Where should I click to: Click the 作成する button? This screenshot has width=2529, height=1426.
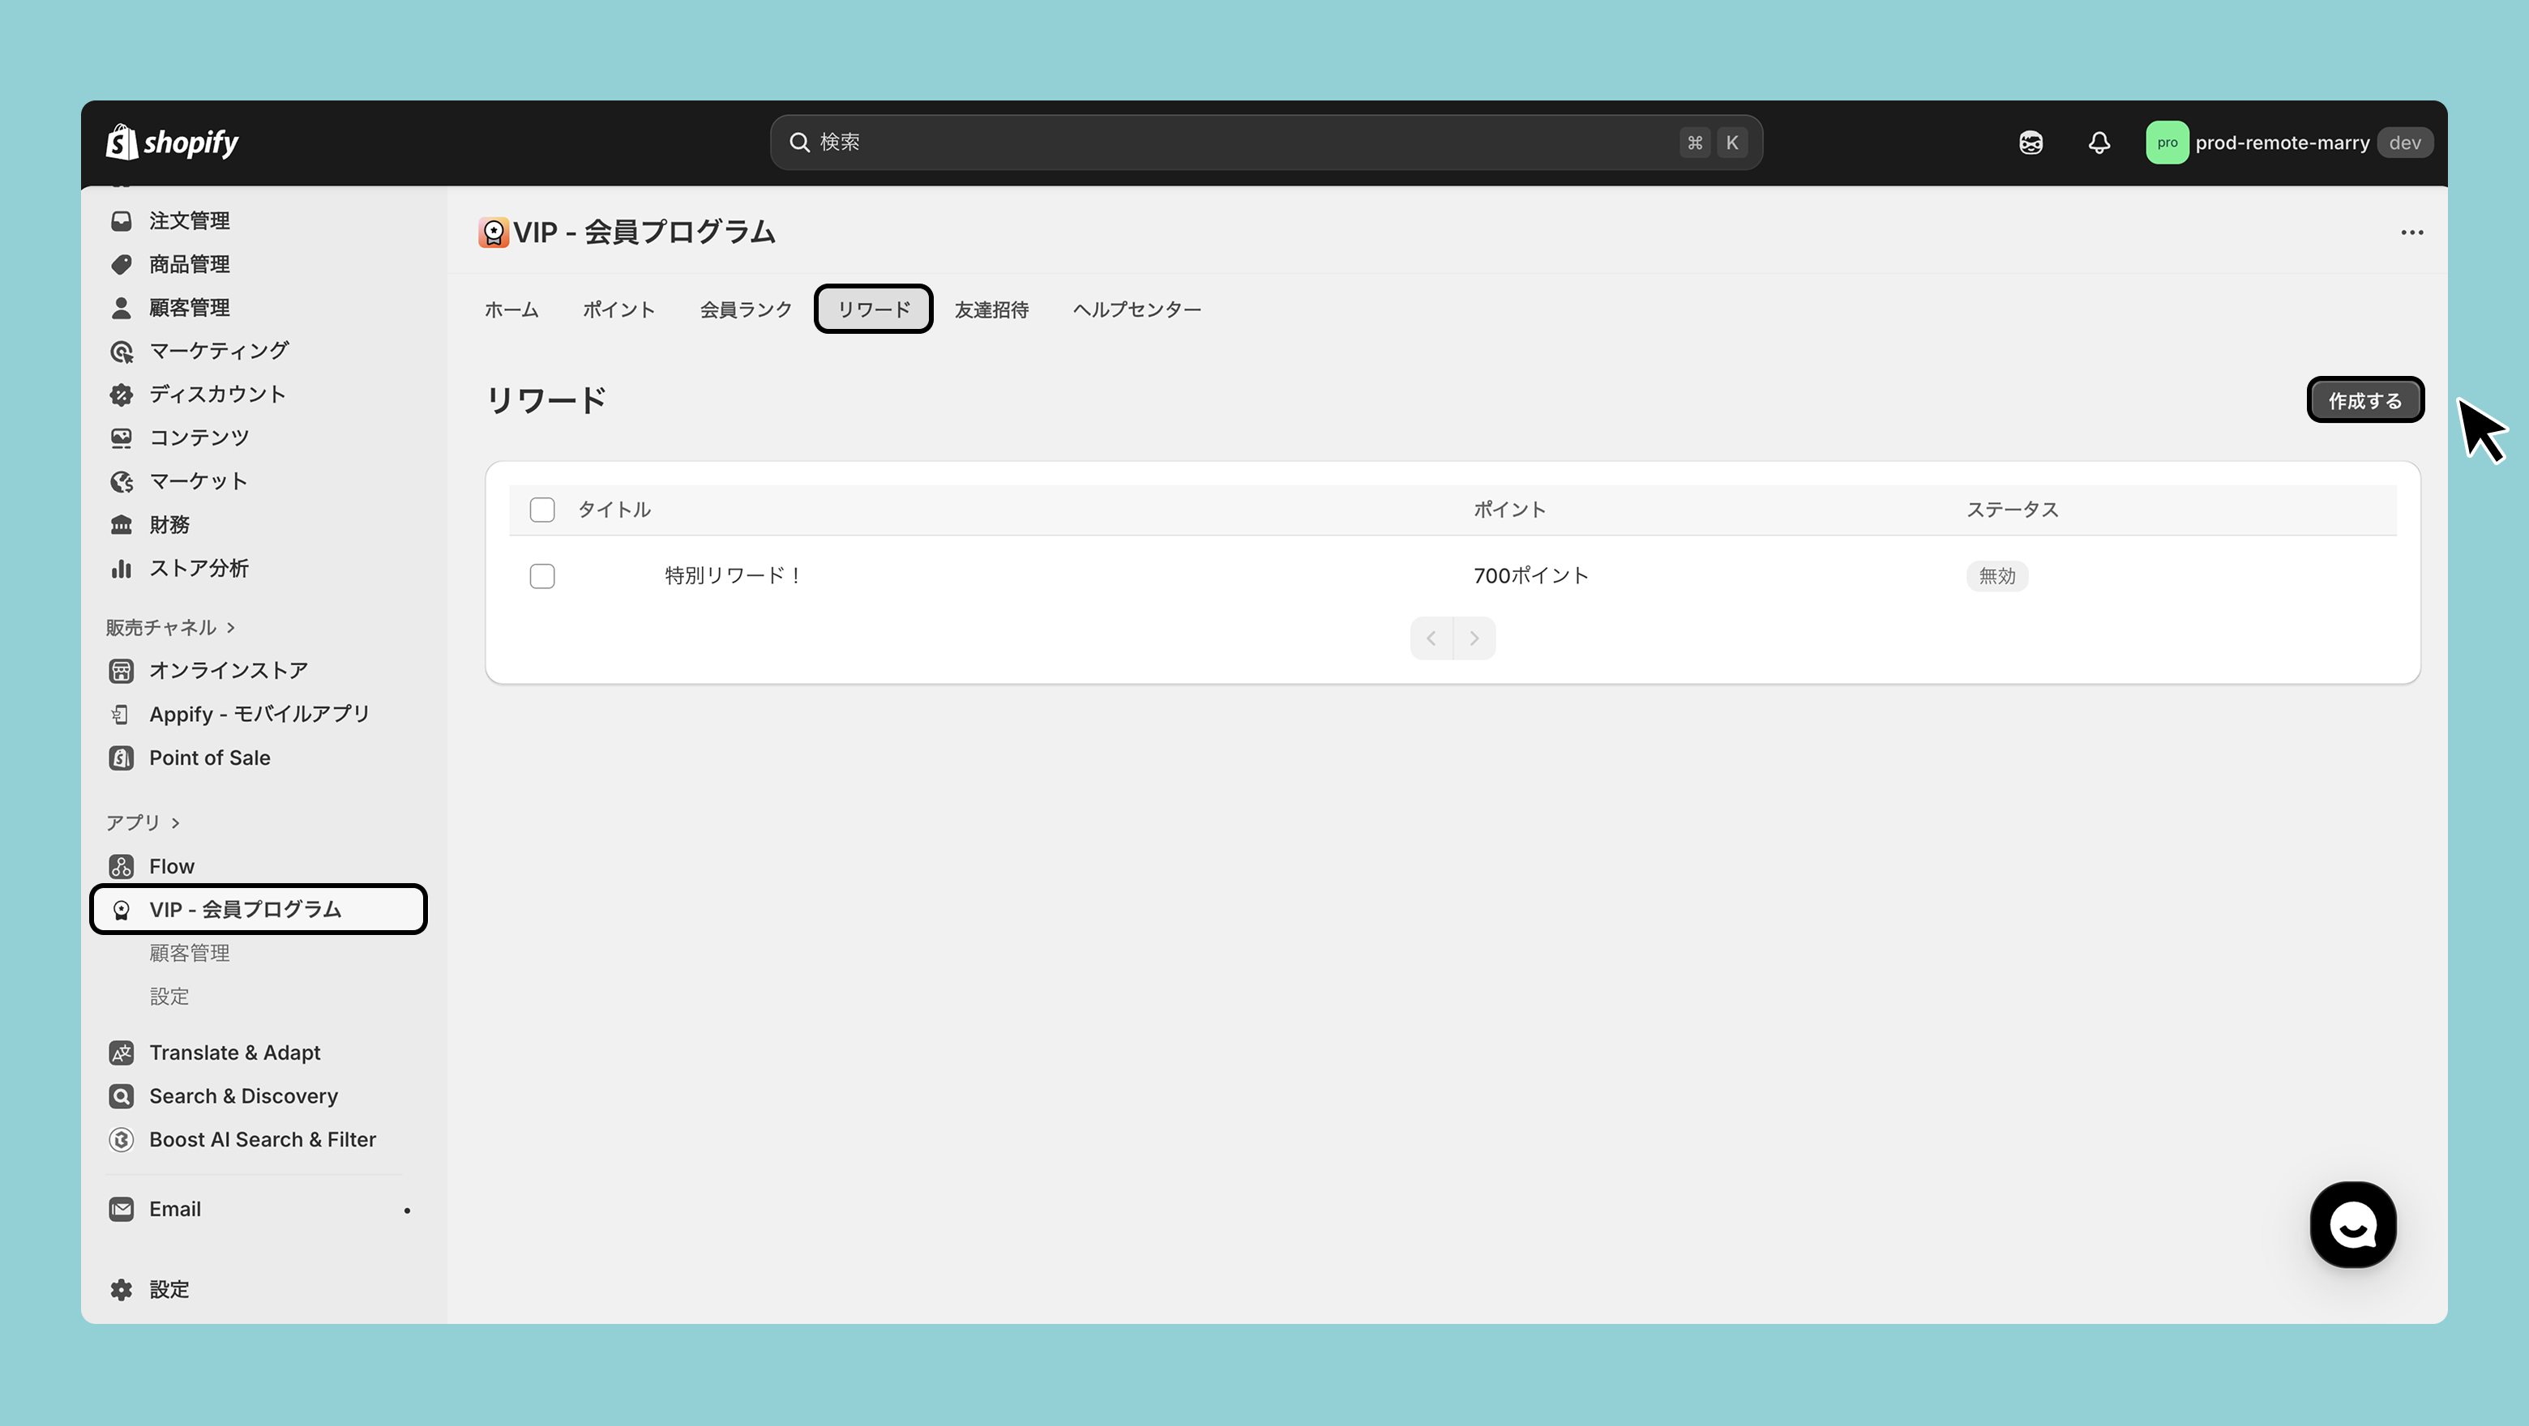[2364, 400]
